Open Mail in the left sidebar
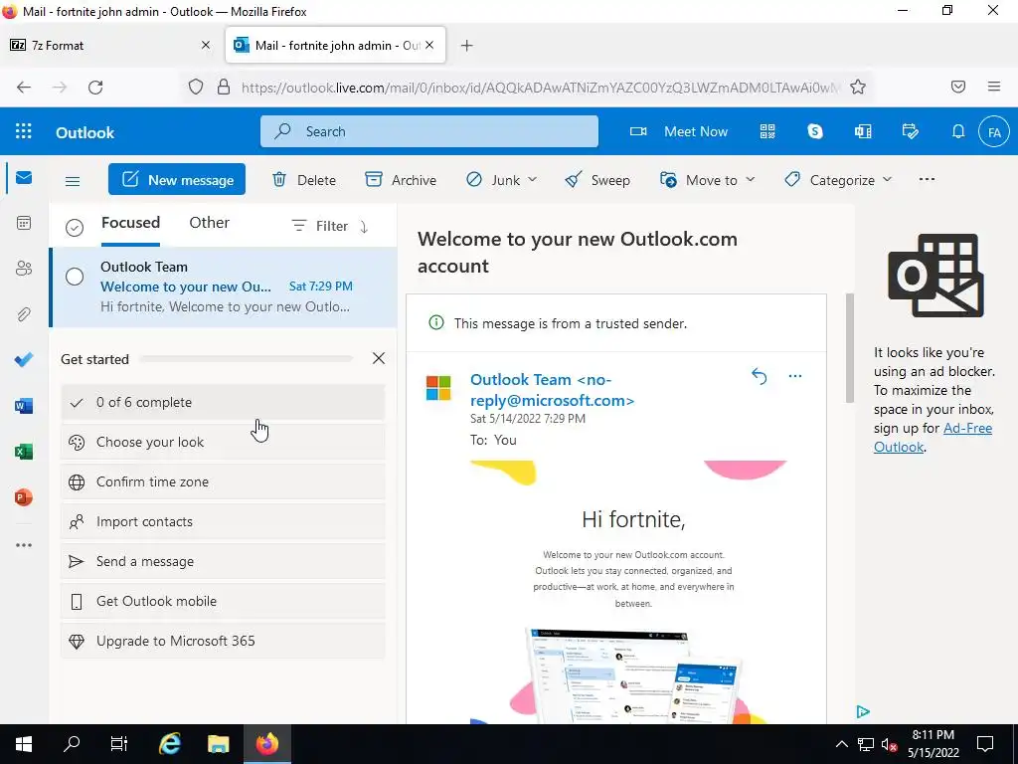The height and width of the screenshot is (764, 1018). coord(24,177)
